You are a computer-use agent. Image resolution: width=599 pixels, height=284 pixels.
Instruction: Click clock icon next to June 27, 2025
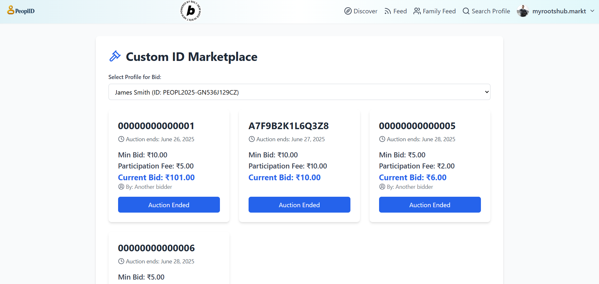(251, 139)
